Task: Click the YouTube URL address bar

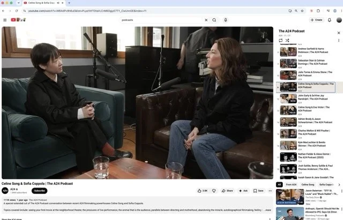Action: [x=154, y=11]
